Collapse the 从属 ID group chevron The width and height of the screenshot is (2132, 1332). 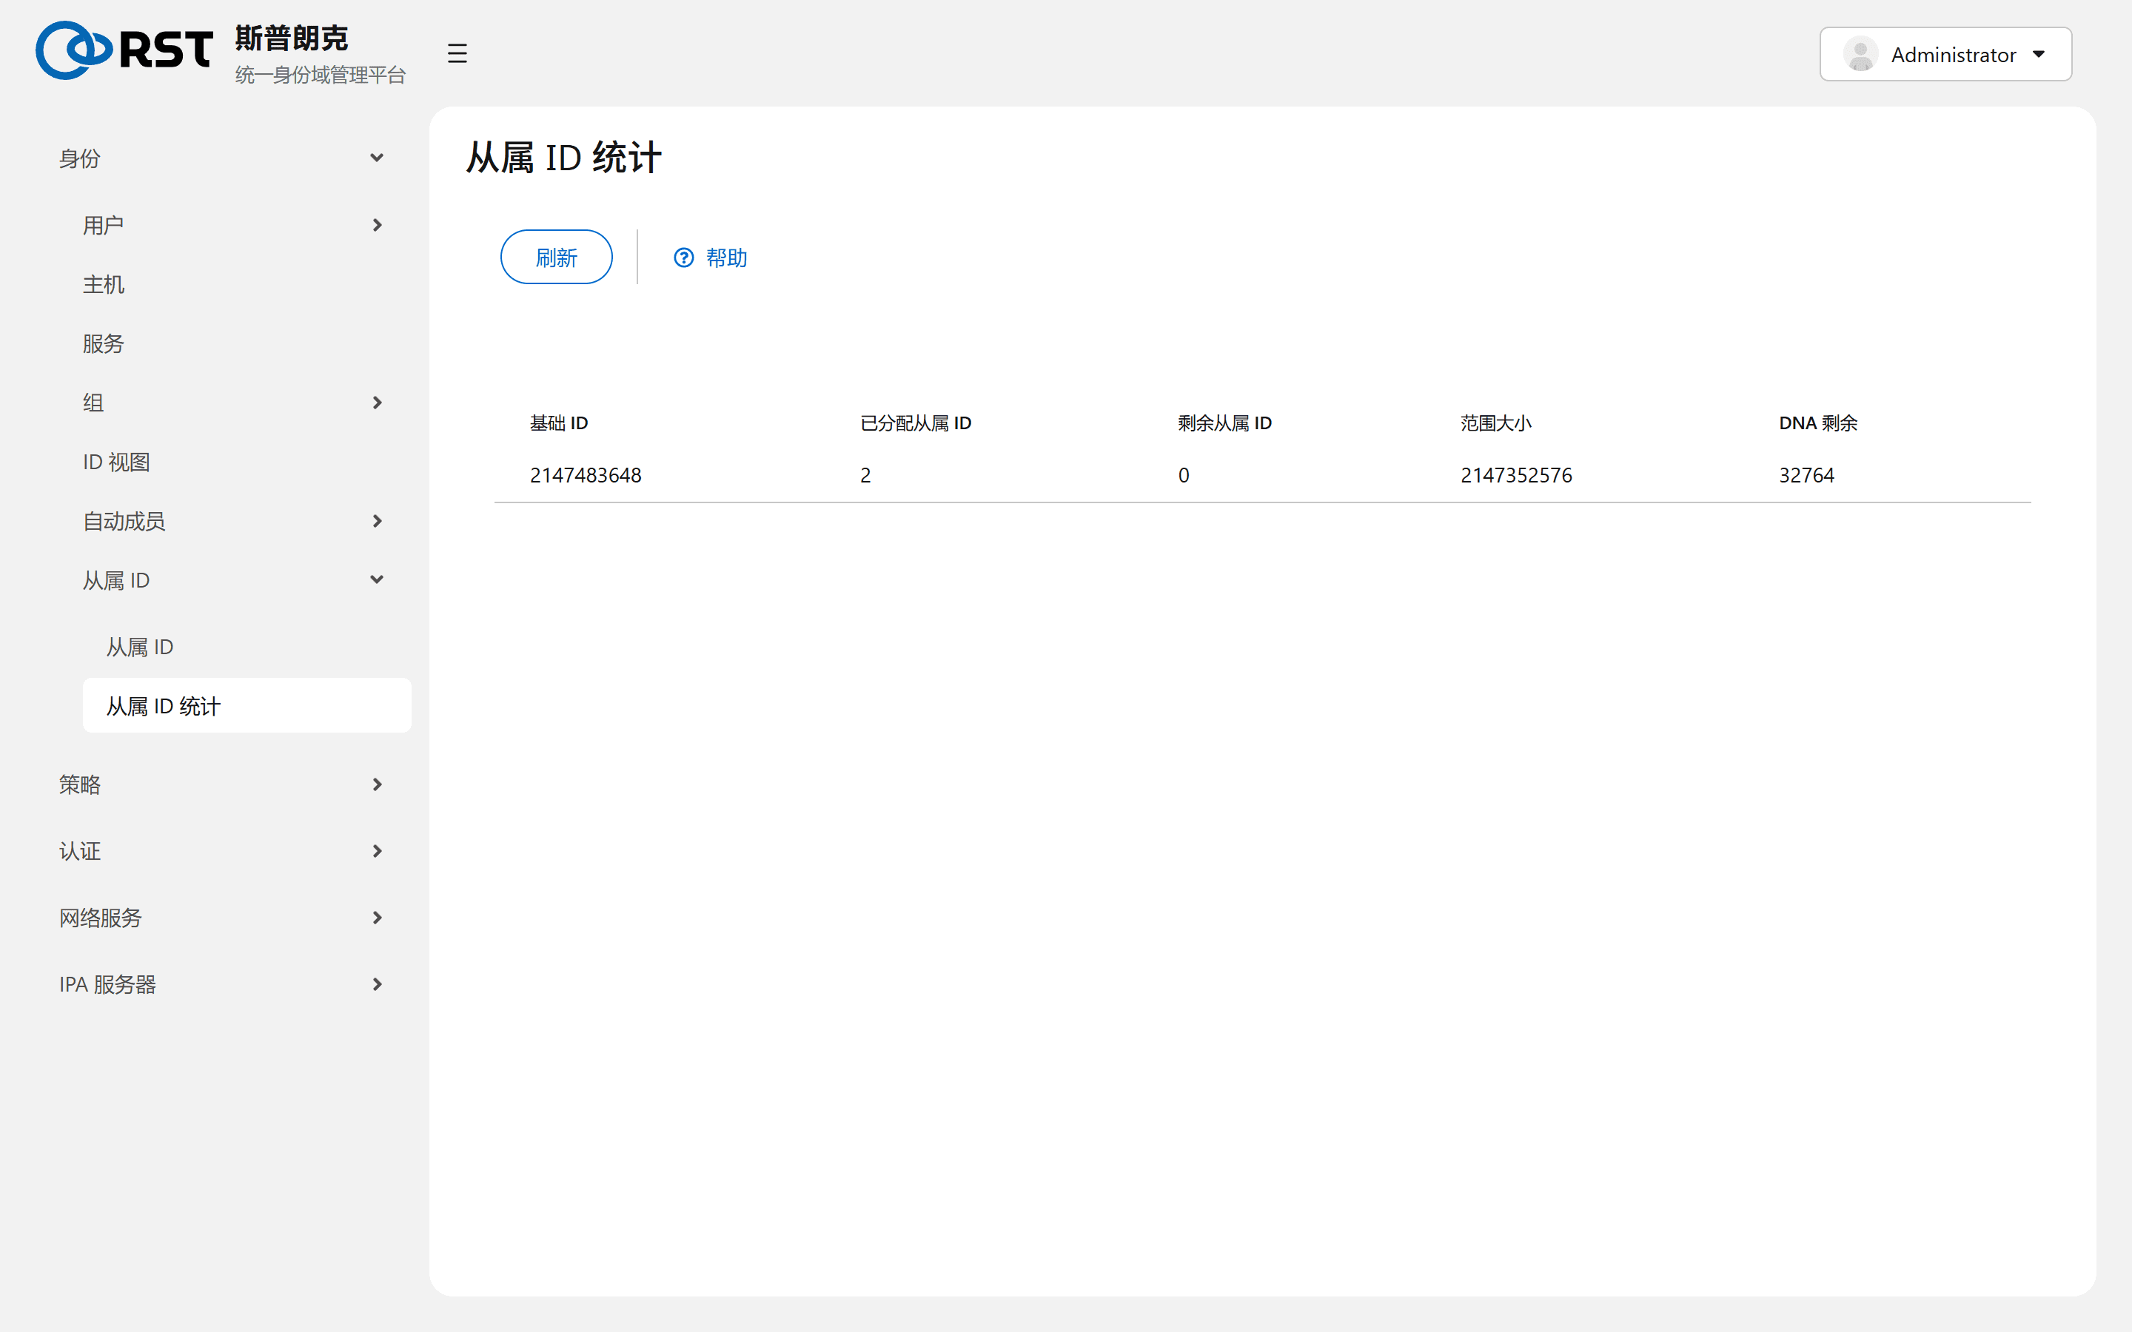click(x=377, y=579)
